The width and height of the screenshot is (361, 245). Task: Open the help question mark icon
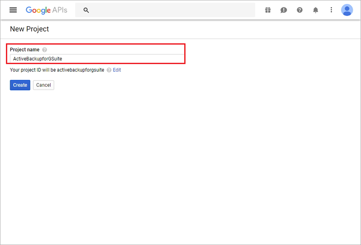pyautogui.click(x=300, y=10)
